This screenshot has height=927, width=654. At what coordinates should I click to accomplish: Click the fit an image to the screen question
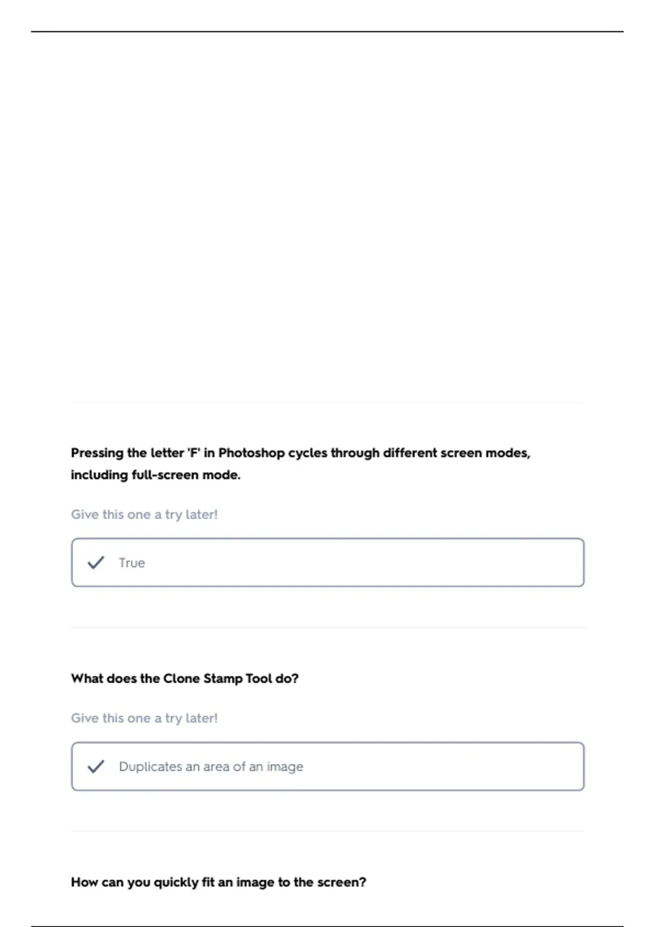(x=219, y=882)
